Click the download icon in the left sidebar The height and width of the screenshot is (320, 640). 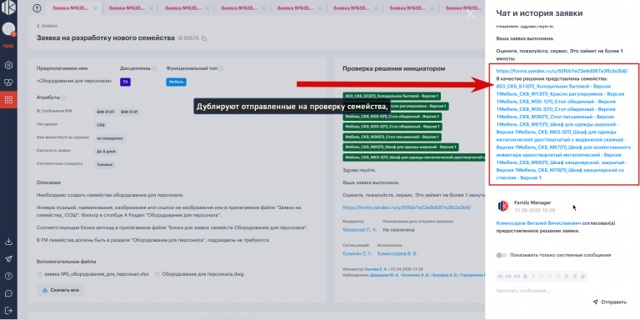pyautogui.click(x=8, y=242)
